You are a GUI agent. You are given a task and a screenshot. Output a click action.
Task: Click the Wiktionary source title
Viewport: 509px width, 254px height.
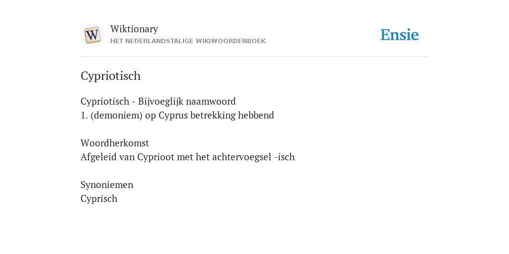pyautogui.click(x=134, y=29)
